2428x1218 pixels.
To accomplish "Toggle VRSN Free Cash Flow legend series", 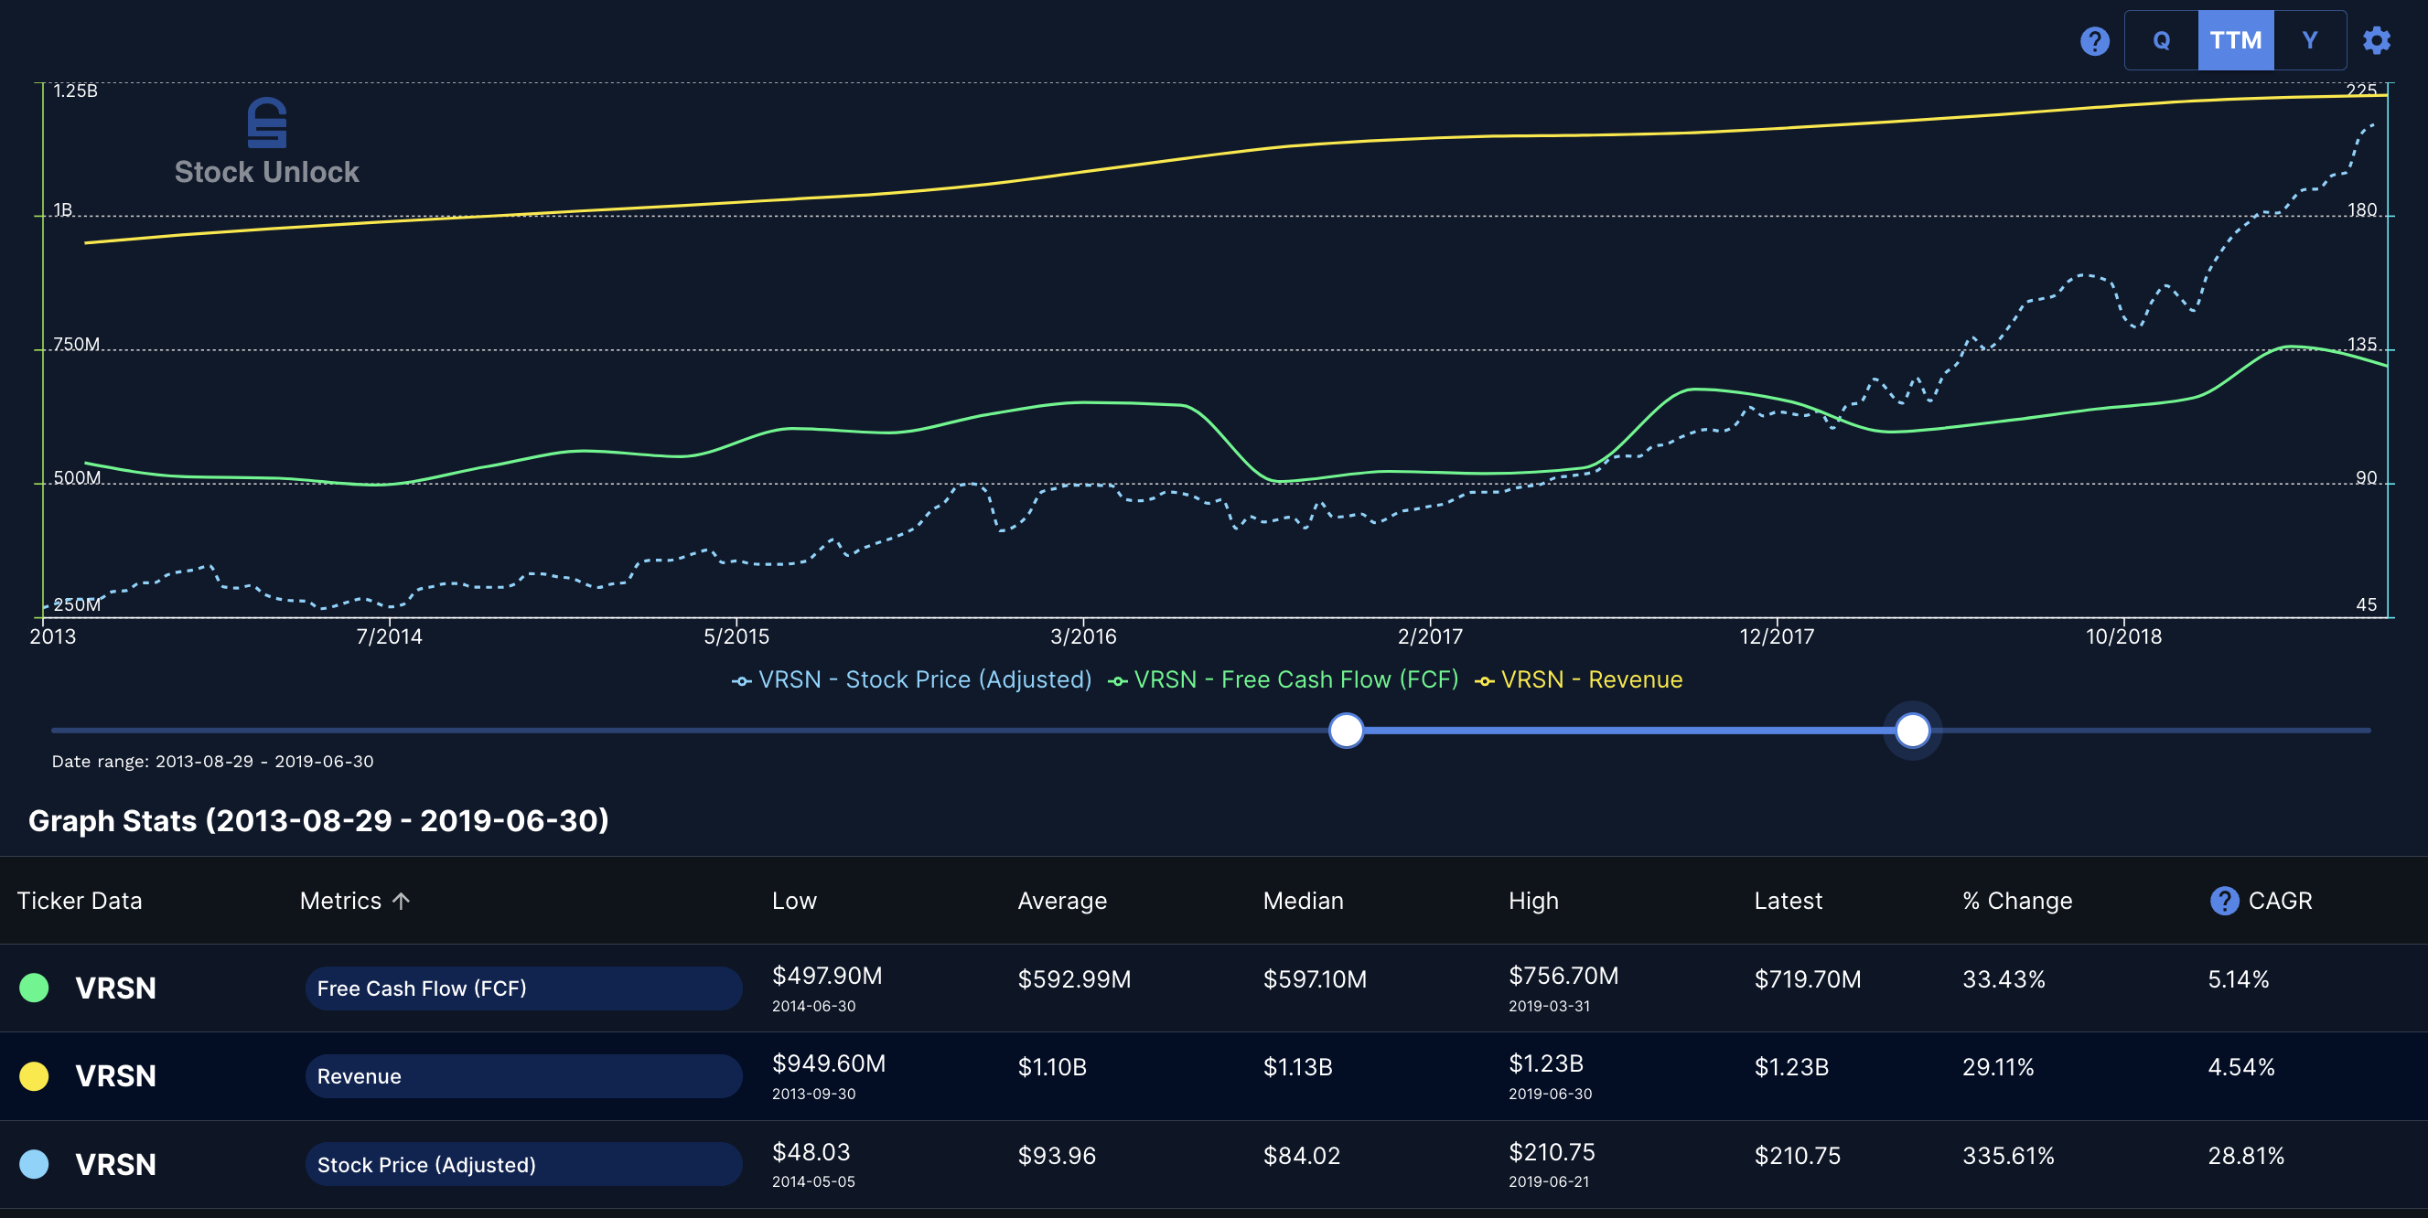I will coord(1284,679).
